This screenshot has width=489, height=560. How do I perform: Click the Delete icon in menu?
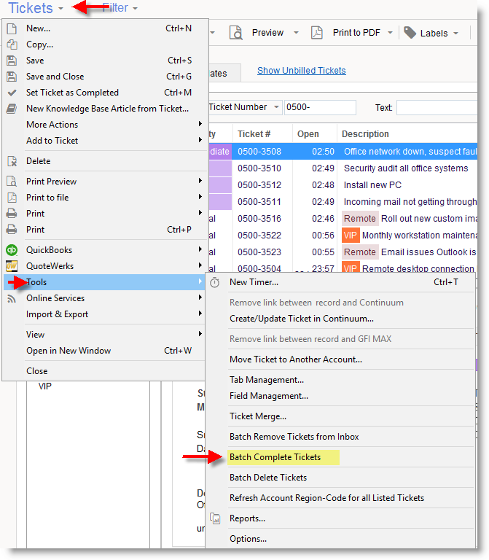[12, 161]
